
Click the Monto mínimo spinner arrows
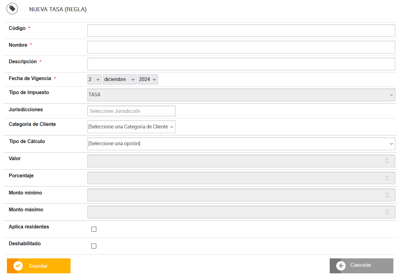click(387, 195)
